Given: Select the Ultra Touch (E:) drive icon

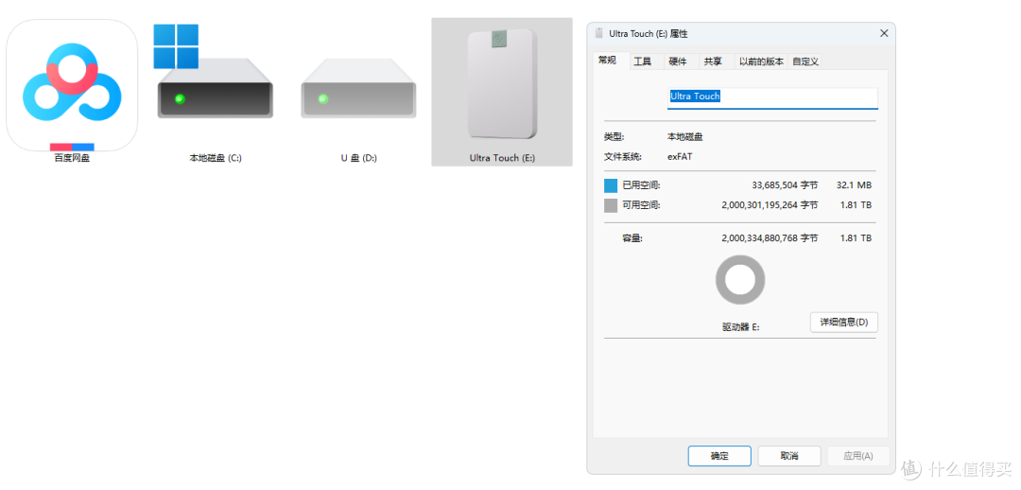Looking at the screenshot, I should tap(502, 83).
